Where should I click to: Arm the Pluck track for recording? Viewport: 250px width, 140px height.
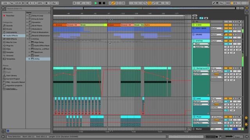pos(239,117)
